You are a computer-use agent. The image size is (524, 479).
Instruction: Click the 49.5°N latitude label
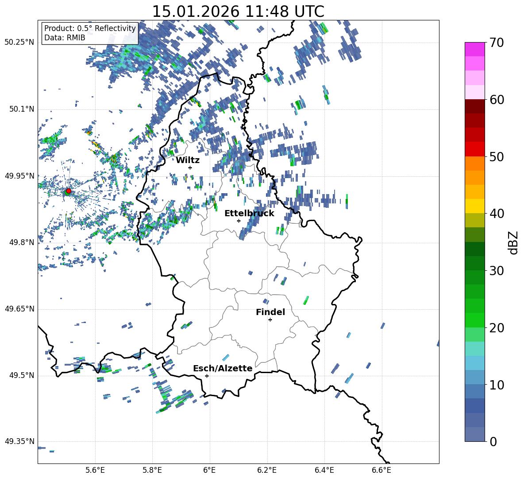point(22,375)
